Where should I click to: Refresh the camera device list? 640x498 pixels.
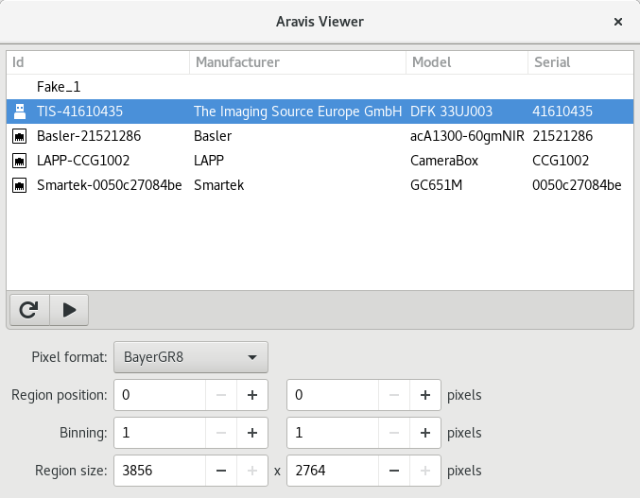[x=29, y=310]
